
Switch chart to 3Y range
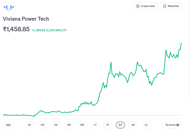(108, 125)
